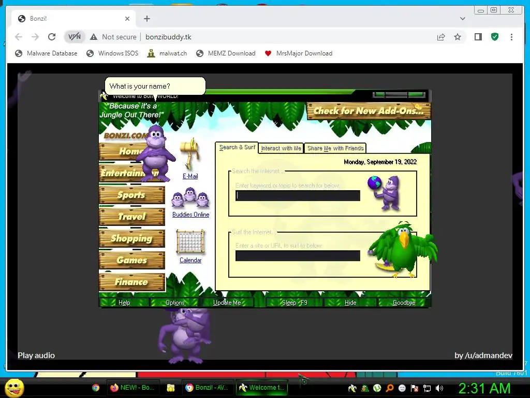Click the uTorrent tray icon
The height and width of the screenshot is (398, 530).
pos(377,388)
